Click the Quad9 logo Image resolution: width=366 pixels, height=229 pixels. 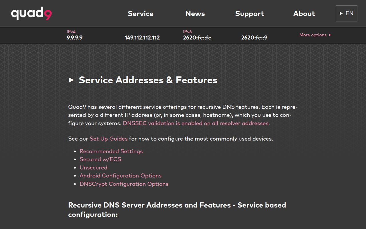tap(31, 13)
